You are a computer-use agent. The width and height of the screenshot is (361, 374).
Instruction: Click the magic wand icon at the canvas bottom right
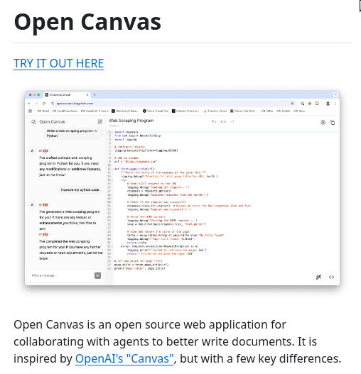coord(318,277)
